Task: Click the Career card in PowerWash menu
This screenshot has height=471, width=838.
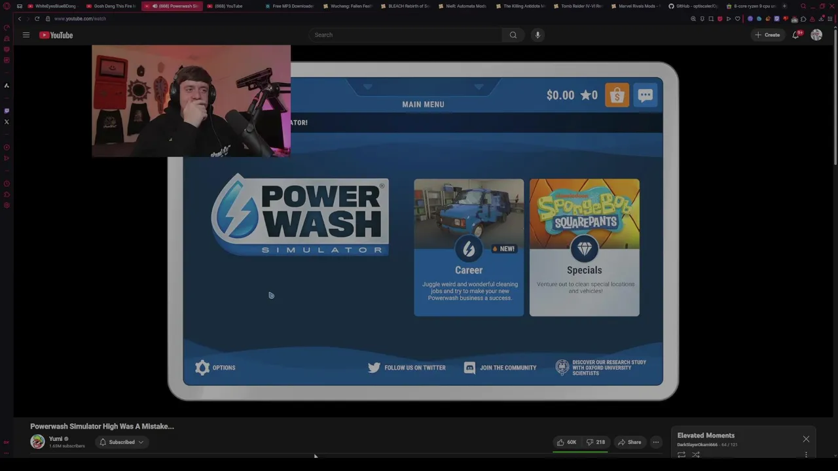Action: pyautogui.click(x=469, y=247)
